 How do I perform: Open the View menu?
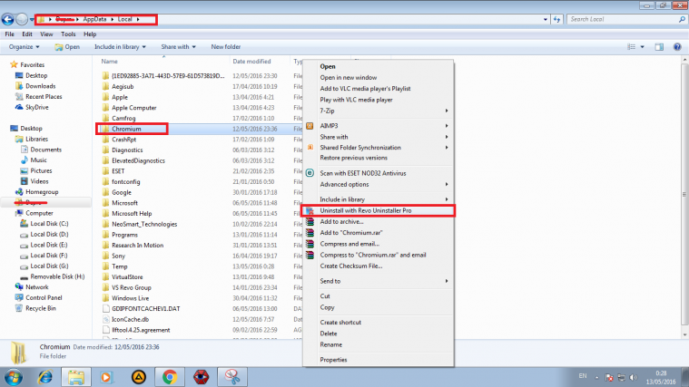click(46, 34)
